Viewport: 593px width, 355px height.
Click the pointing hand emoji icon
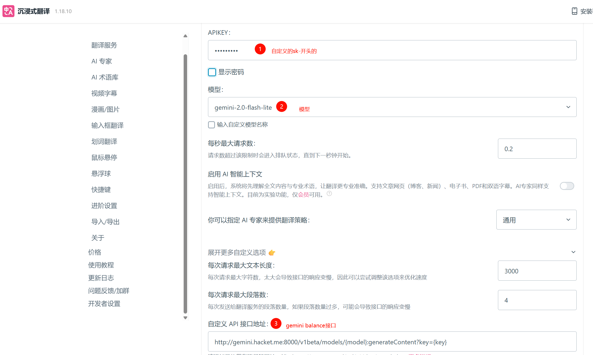(272, 253)
